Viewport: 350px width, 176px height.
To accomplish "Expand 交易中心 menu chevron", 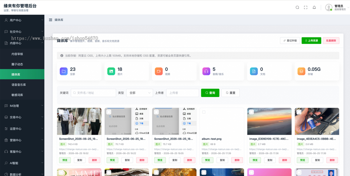I will tap(42, 117).
